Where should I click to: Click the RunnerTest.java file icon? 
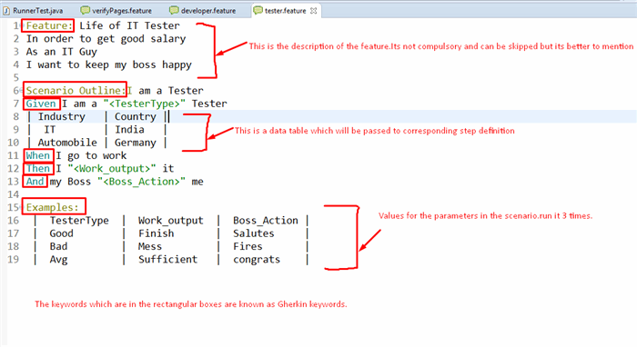tap(6, 11)
